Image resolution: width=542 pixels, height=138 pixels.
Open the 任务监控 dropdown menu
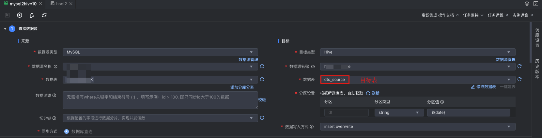(473, 15)
